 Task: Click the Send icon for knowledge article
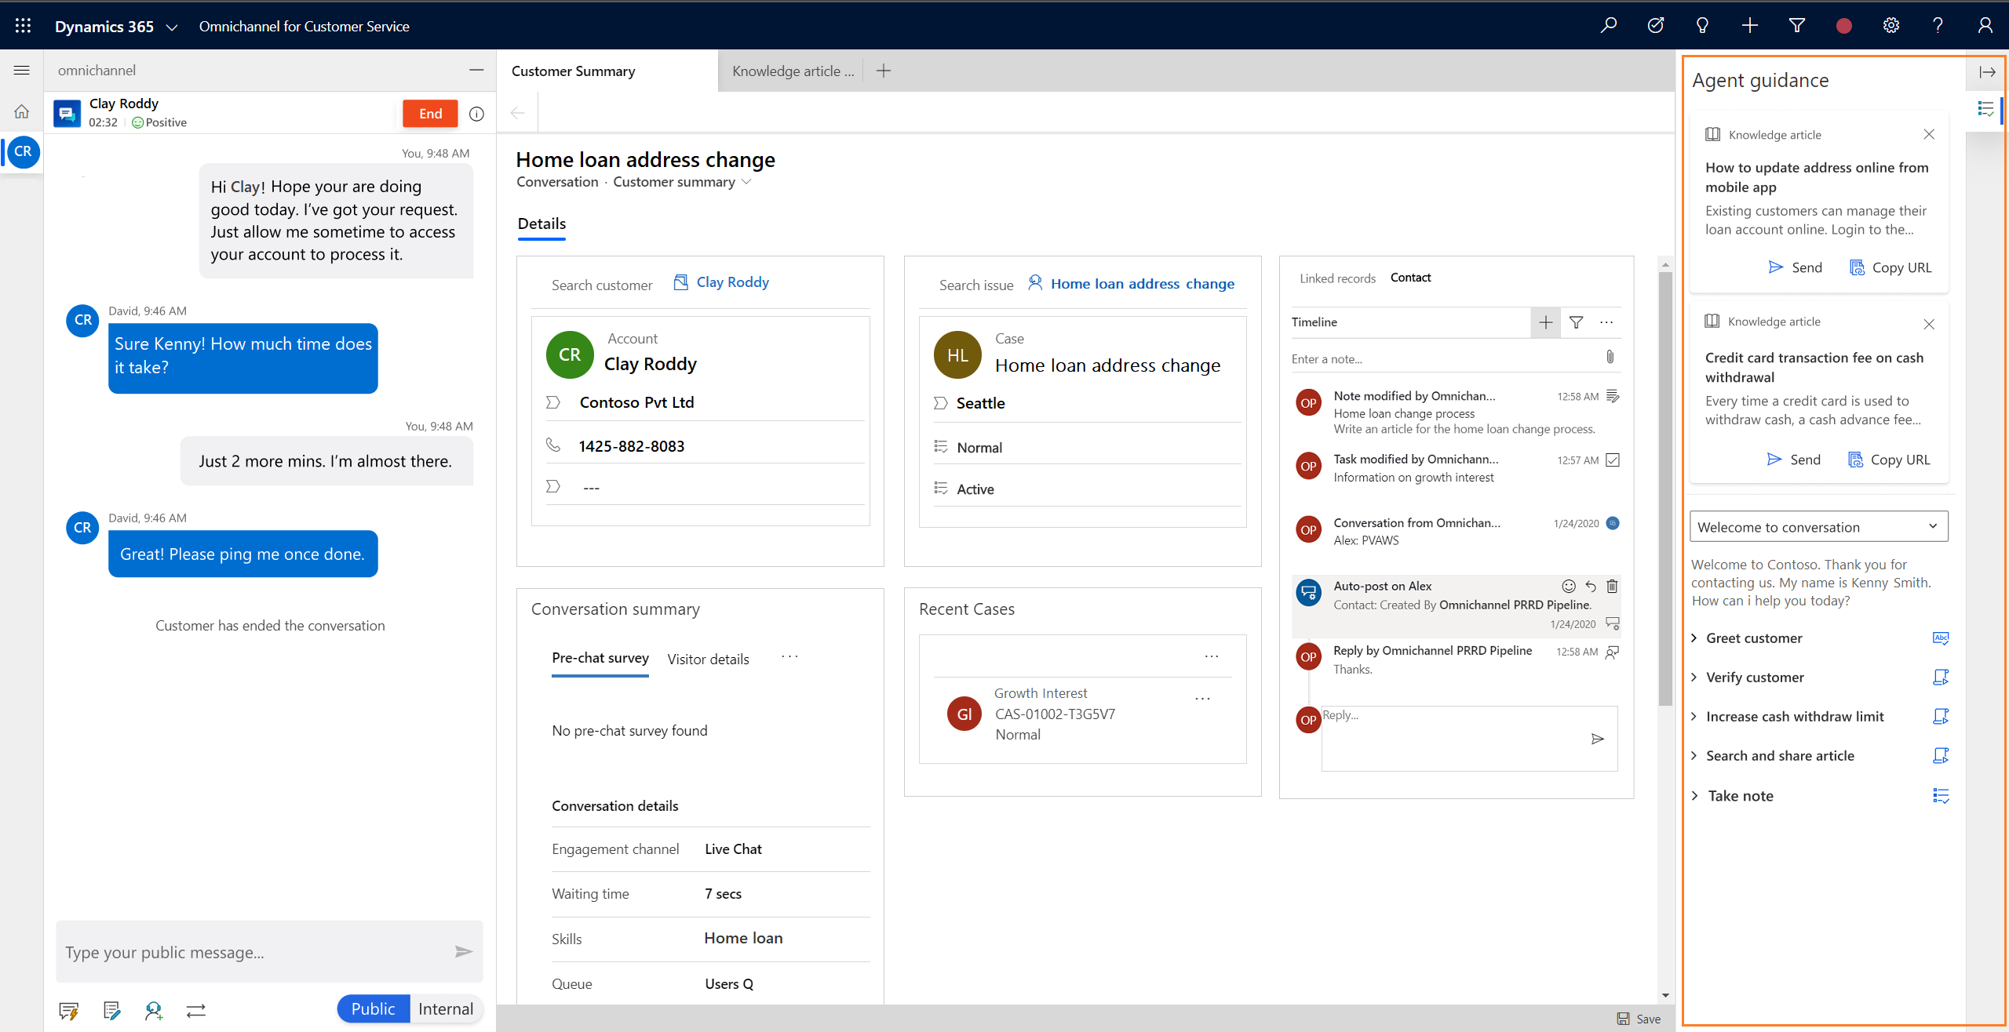tap(1774, 267)
